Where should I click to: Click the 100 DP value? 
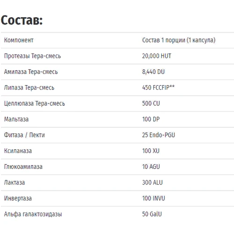151,119
